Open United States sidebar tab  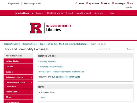18,61
